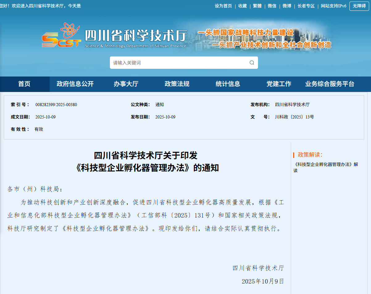Click the search magnifier icon
The image size is (371, 294).
point(252,63)
